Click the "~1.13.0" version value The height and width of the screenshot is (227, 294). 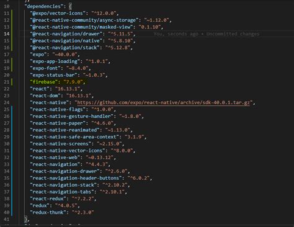click(118, 130)
